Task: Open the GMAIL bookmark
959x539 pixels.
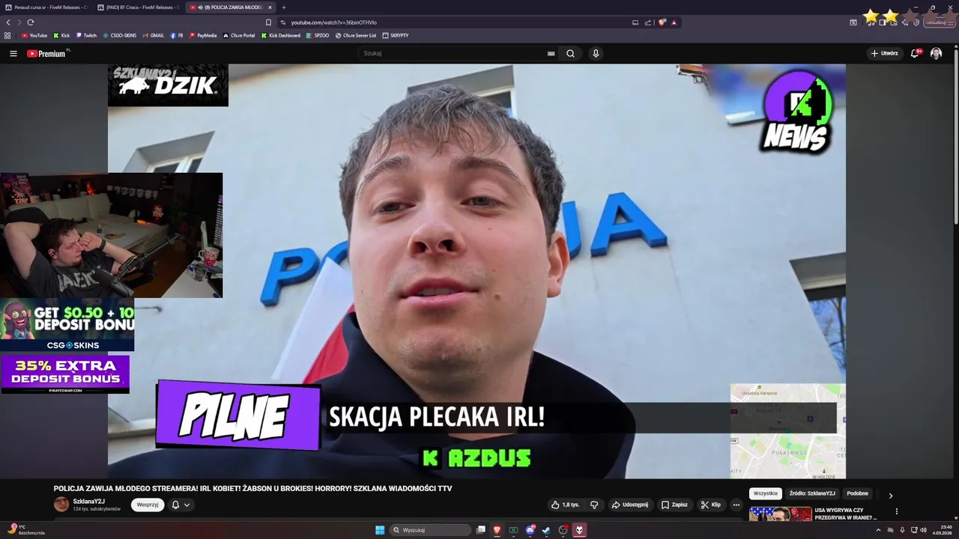Action: (153, 35)
